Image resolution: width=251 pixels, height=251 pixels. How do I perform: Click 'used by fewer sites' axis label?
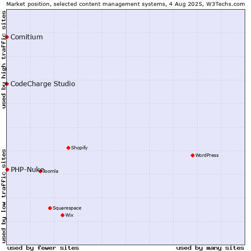coord(43,248)
